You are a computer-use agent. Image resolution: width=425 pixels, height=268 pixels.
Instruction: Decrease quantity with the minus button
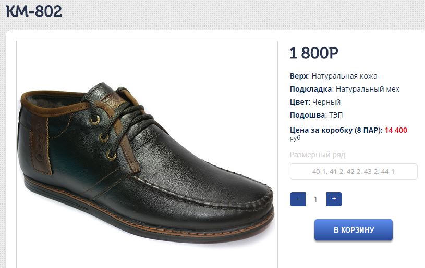(297, 199)
